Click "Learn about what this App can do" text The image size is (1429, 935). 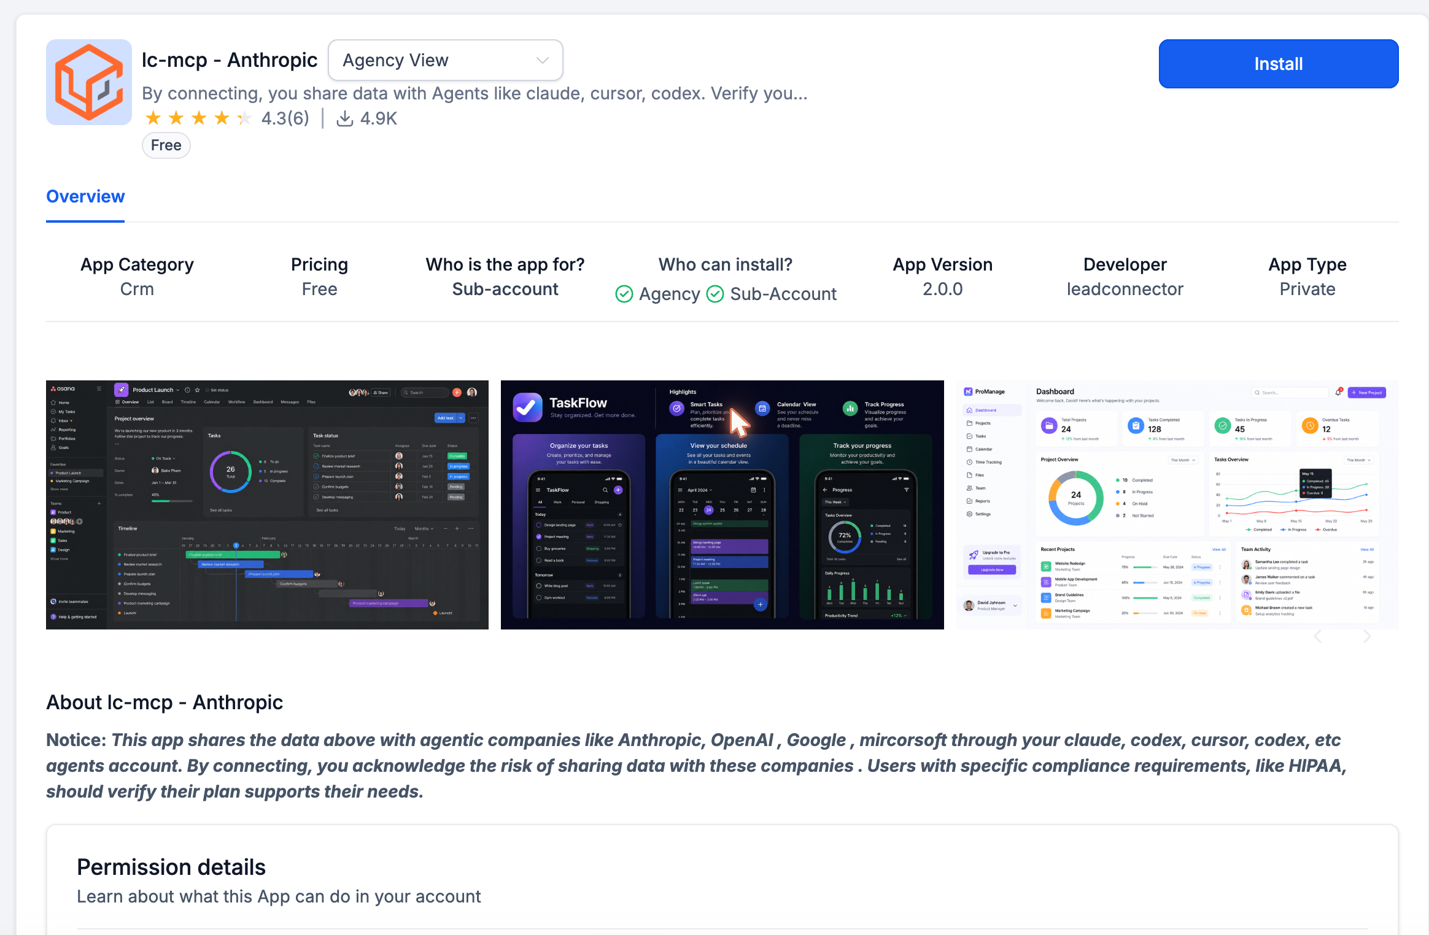(279, 896)
